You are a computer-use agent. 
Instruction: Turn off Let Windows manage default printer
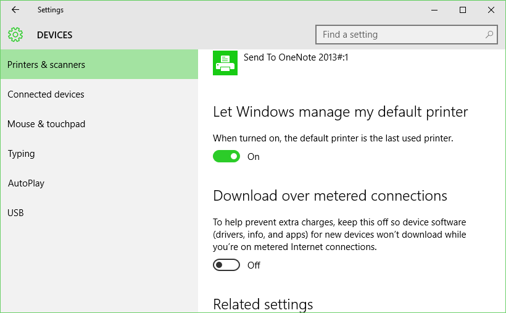click(226, 156)
